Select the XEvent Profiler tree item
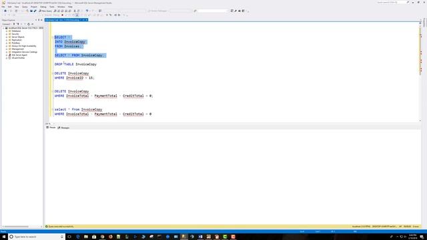 [x=18, y=58]
